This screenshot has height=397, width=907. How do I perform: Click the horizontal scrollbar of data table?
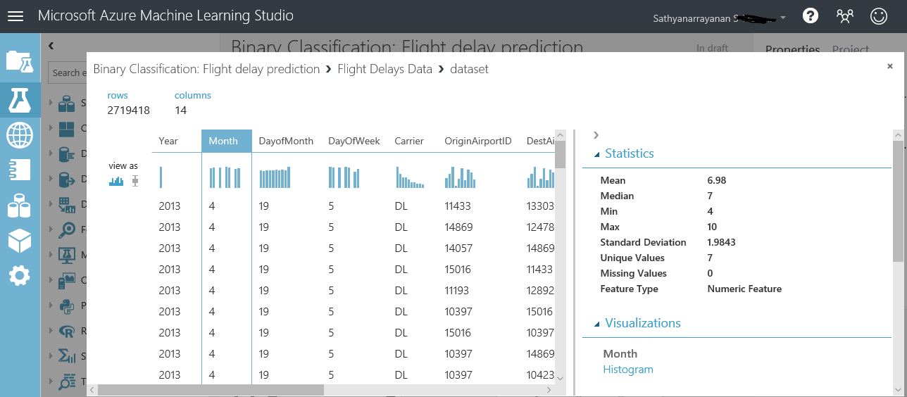tap(211, 389)
